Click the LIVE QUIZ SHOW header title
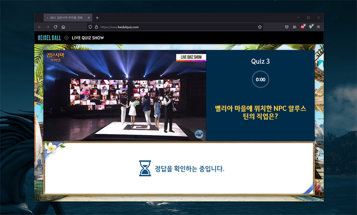The height and width of the screenshot is (215, 357). tap(88, 38)
